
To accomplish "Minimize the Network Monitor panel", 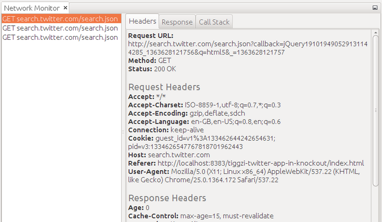I will [375, 8].
